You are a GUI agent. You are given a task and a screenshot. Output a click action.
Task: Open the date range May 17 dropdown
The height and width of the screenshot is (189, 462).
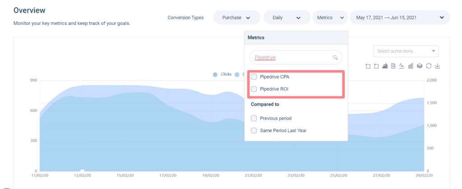(x=399, y=18)
